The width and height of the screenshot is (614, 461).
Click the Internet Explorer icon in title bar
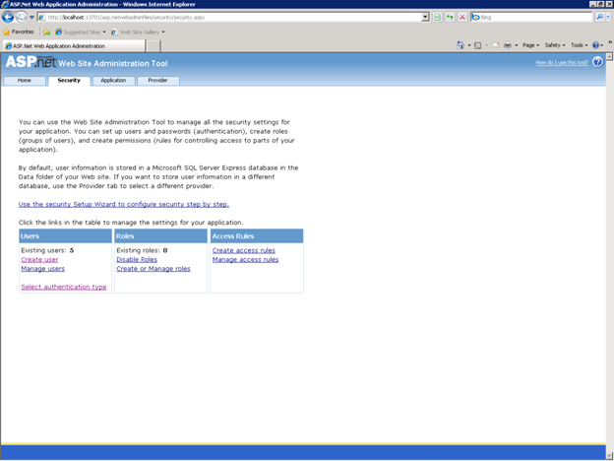(5, 4)
